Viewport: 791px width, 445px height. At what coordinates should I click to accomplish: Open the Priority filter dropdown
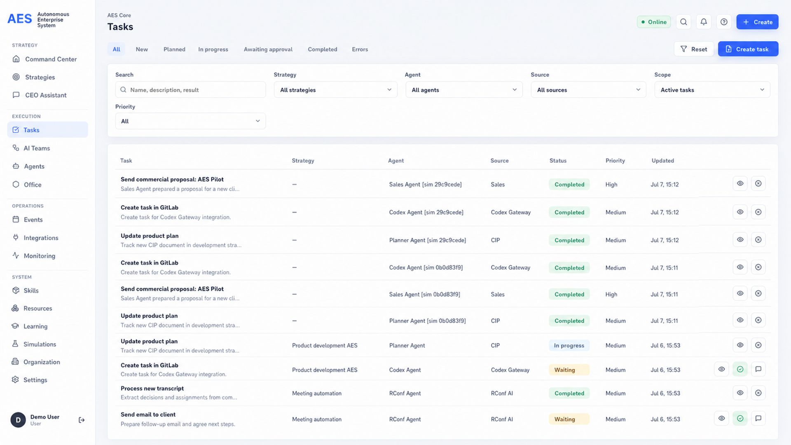[190, 121]
